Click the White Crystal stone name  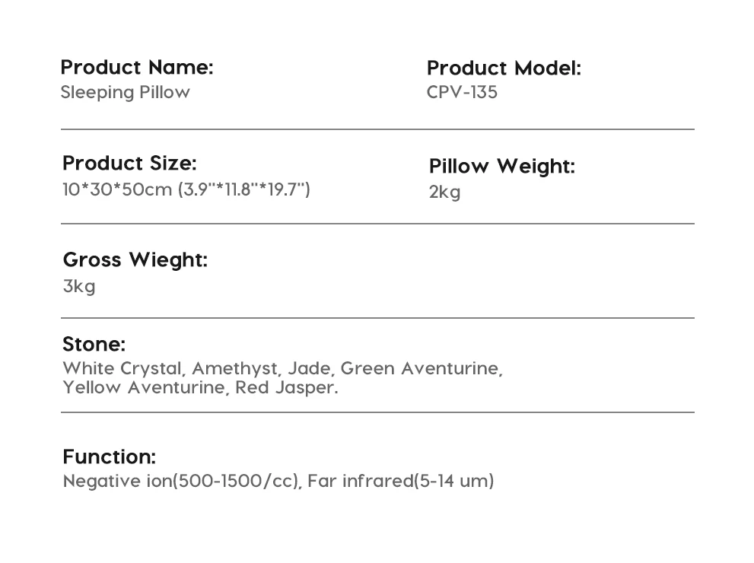pyautogui.click(x=122, y=369)
